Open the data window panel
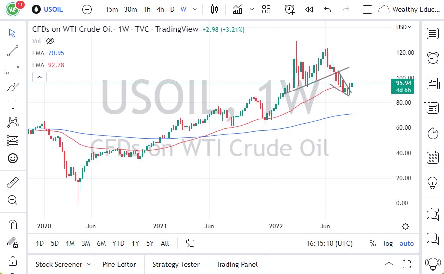The width and height of the screenshot is (444, 274). click(432, 108)
